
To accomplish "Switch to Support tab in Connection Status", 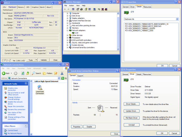I will [x=80, y=75].
